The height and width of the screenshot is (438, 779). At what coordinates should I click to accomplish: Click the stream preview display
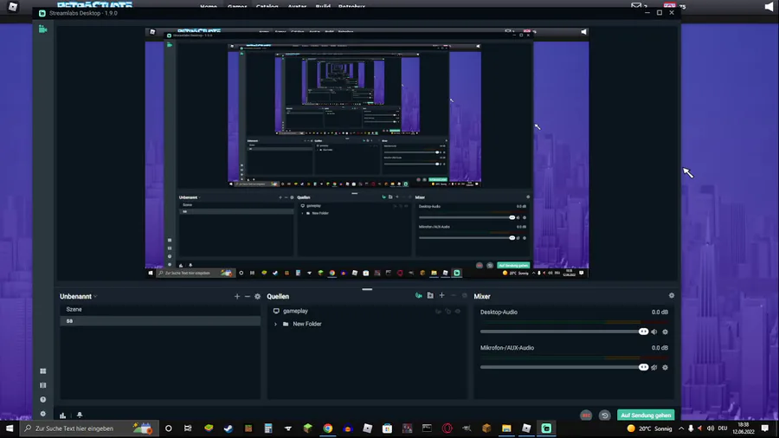(x=367, y=153)
